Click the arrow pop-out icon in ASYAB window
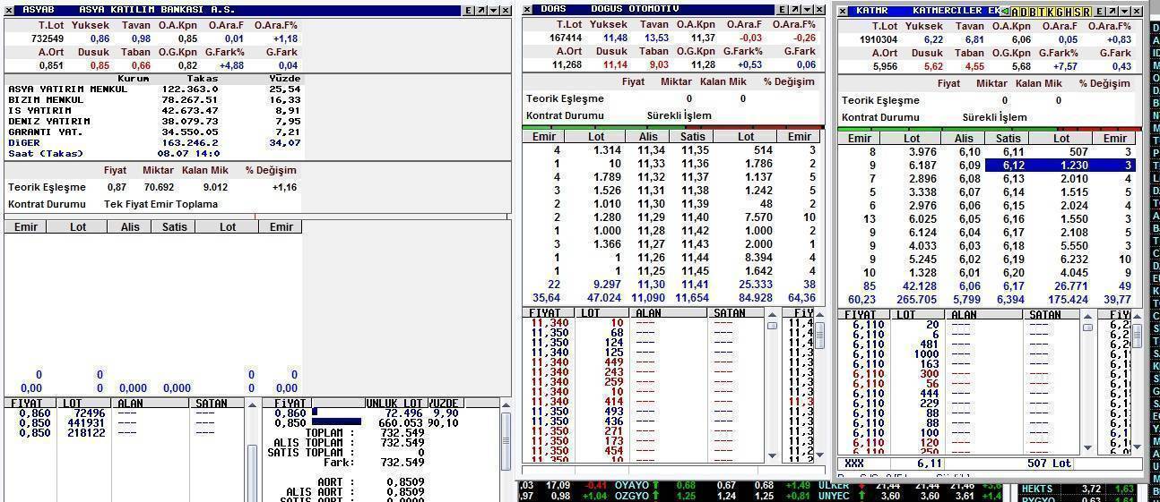 480,10
